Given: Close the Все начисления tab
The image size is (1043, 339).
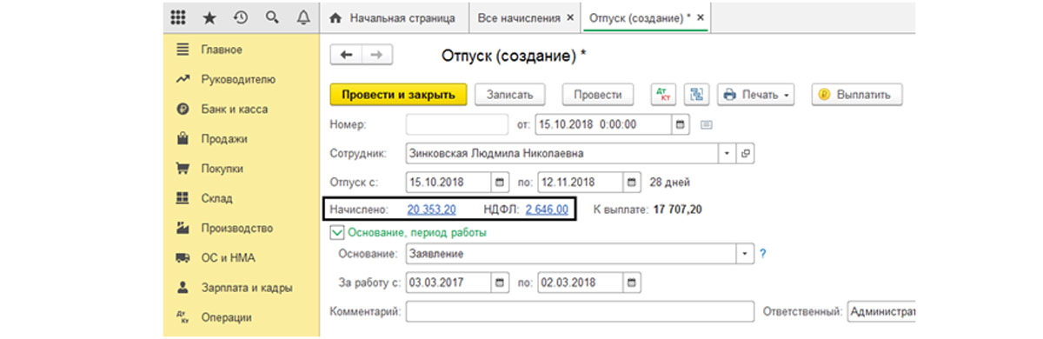Looking at the screenshot, I should click(x=570, y=17).
